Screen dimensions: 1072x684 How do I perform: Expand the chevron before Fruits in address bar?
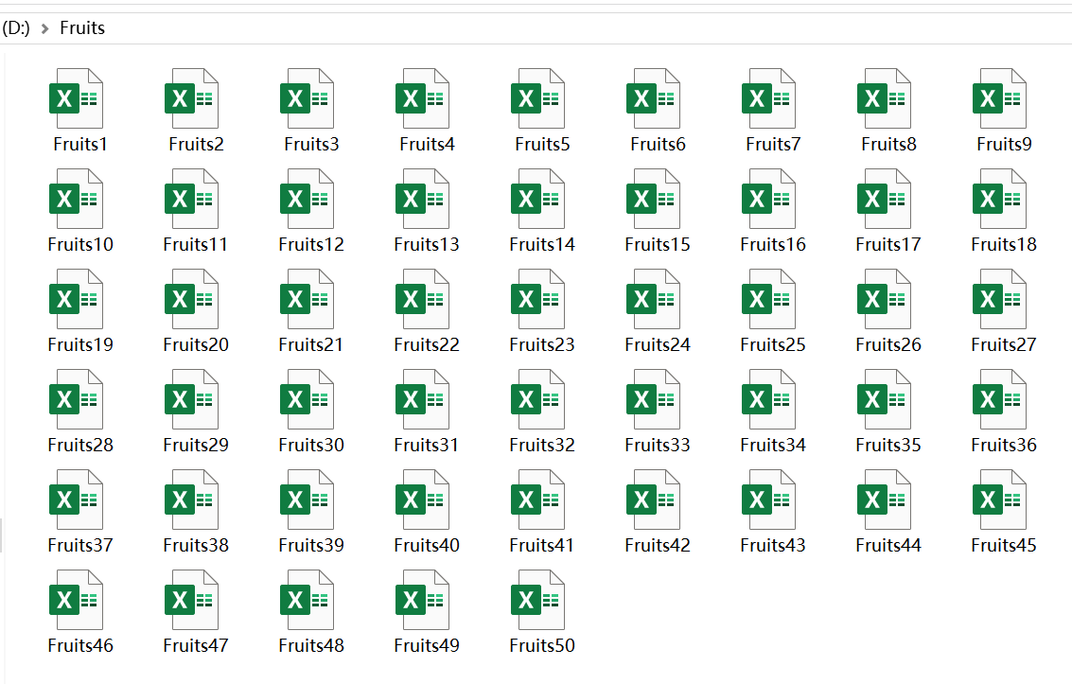point(45,28)
